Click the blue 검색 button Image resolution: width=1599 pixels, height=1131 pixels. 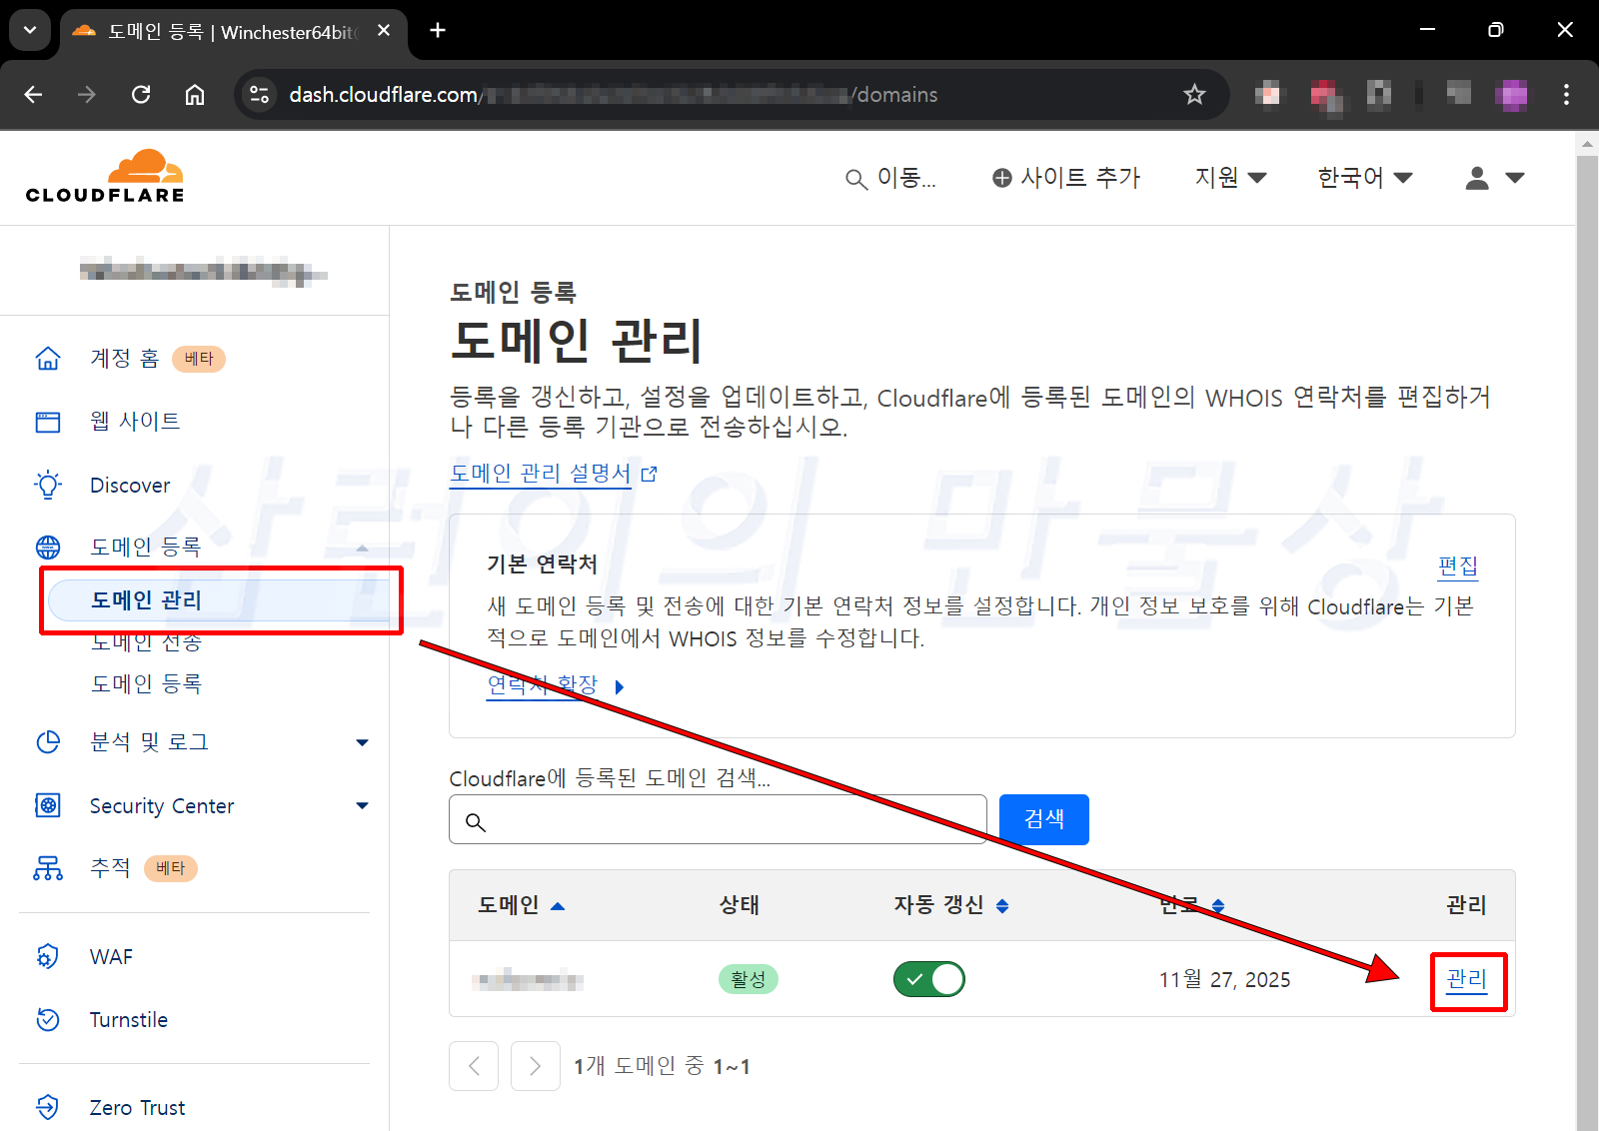pyautogui.click(x=1044, y=819)
